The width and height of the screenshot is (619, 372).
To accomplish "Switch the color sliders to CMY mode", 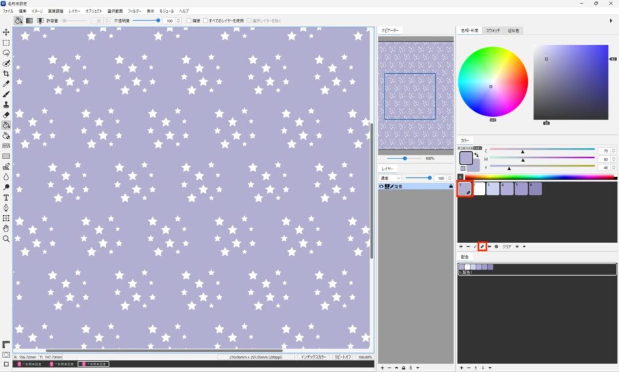I will point(478,148).
